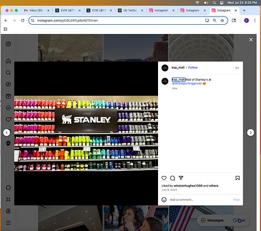Close the post overlay with X

[251, 40]
